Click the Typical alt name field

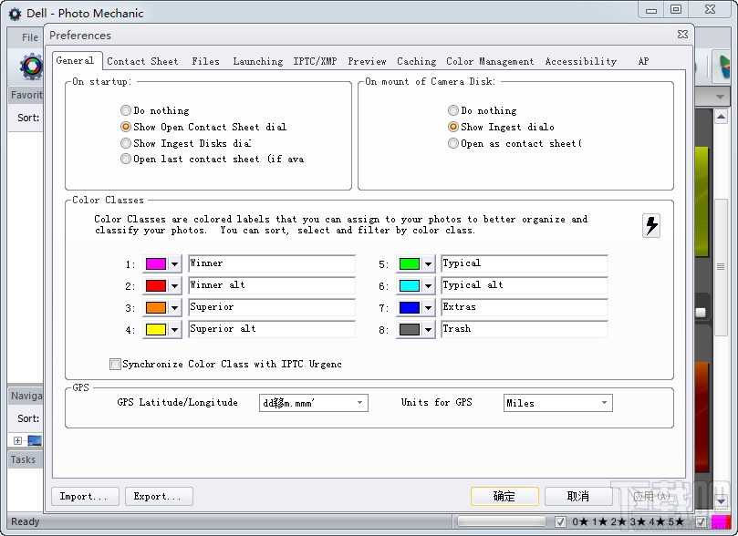tap(525, 285)
